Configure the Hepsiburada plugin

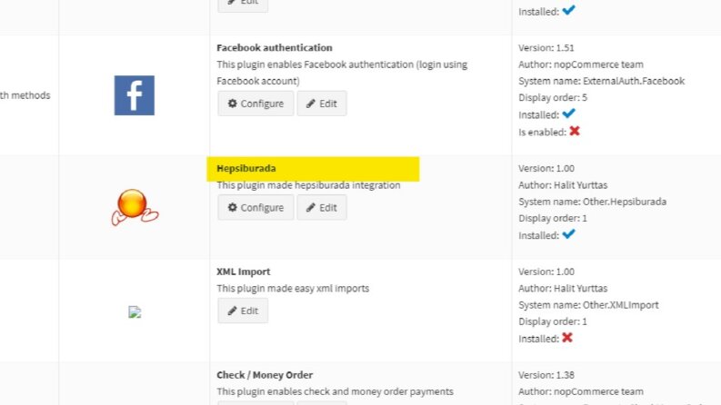pos(255,208)
